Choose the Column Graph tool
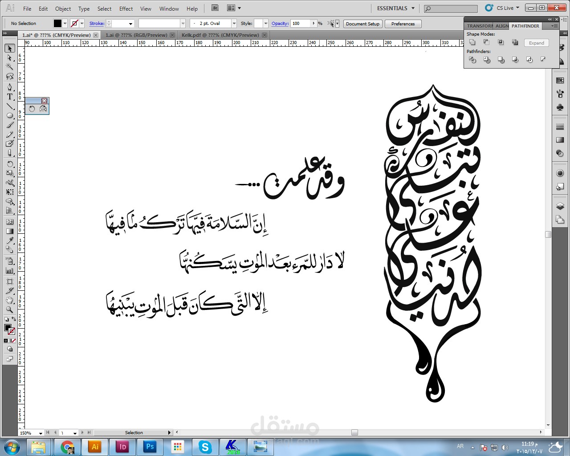This screenshot has width=570, height=456. pos(9,270)
